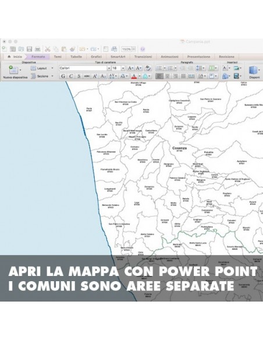Toggle underline with the S button

pos(79,76)
